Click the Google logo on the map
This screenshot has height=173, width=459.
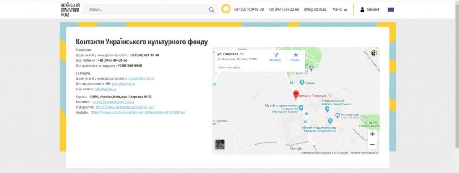[x=296, y=148]
